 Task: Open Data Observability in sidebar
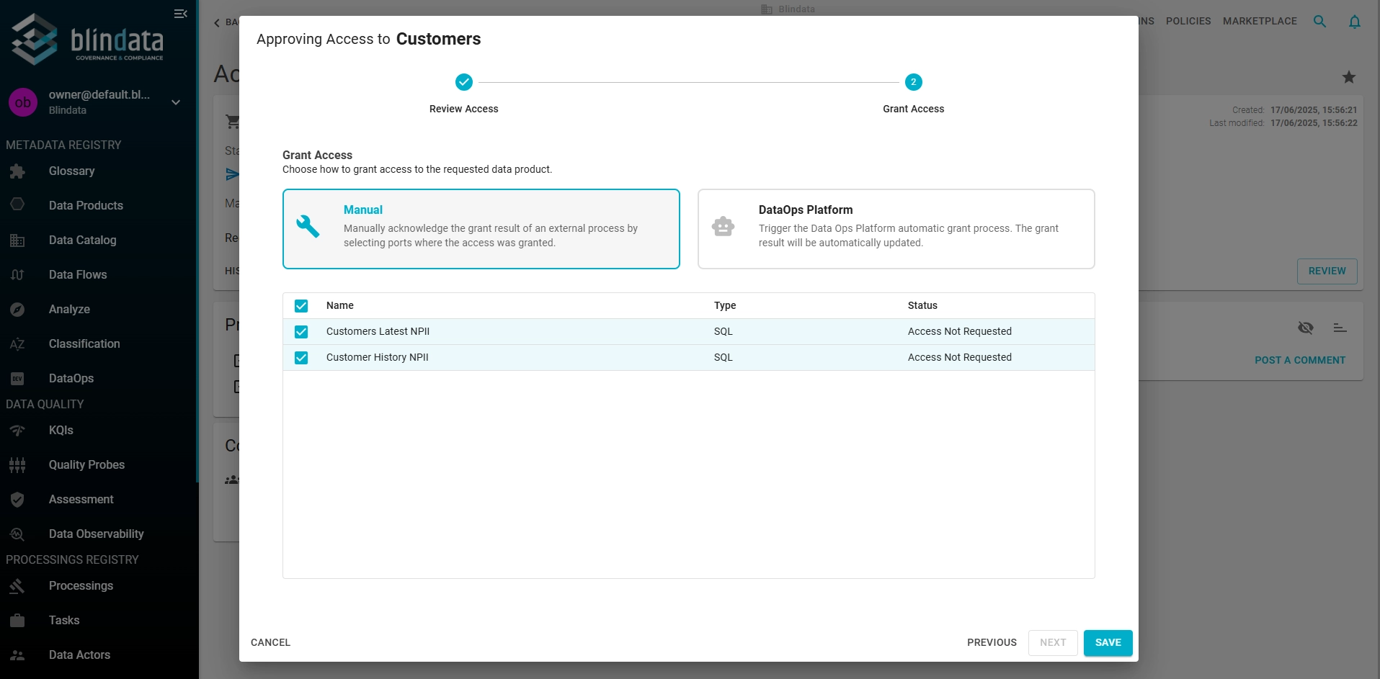click(x=97, y=534)
